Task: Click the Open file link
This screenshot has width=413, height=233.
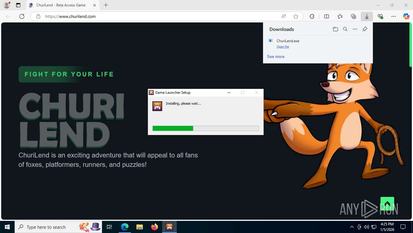Action: (x=283, y=47)
